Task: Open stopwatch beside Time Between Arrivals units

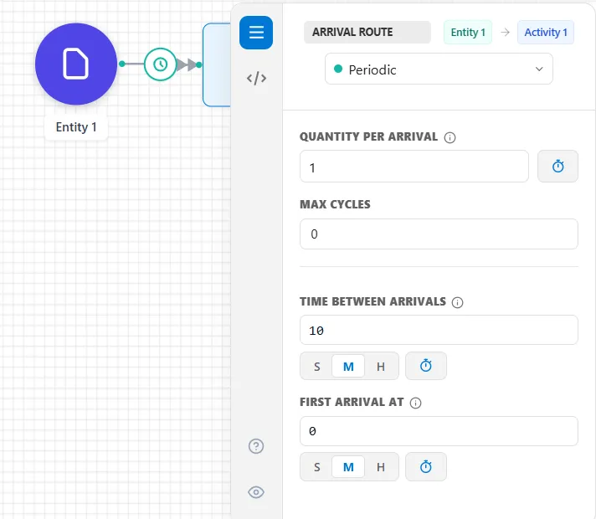Action: pos(426,366)
